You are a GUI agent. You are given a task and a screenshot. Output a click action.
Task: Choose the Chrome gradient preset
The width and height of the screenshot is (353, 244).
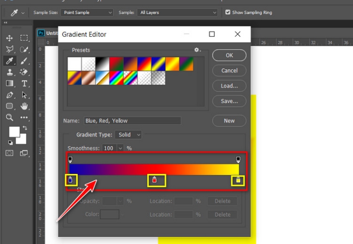(102, 78)
